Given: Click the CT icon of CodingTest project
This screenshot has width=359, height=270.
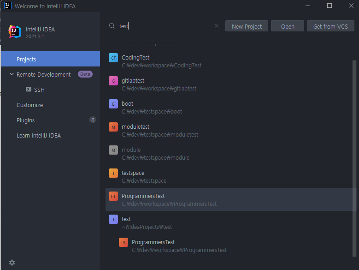Looking at the screenshot, I should coord(113,58).
